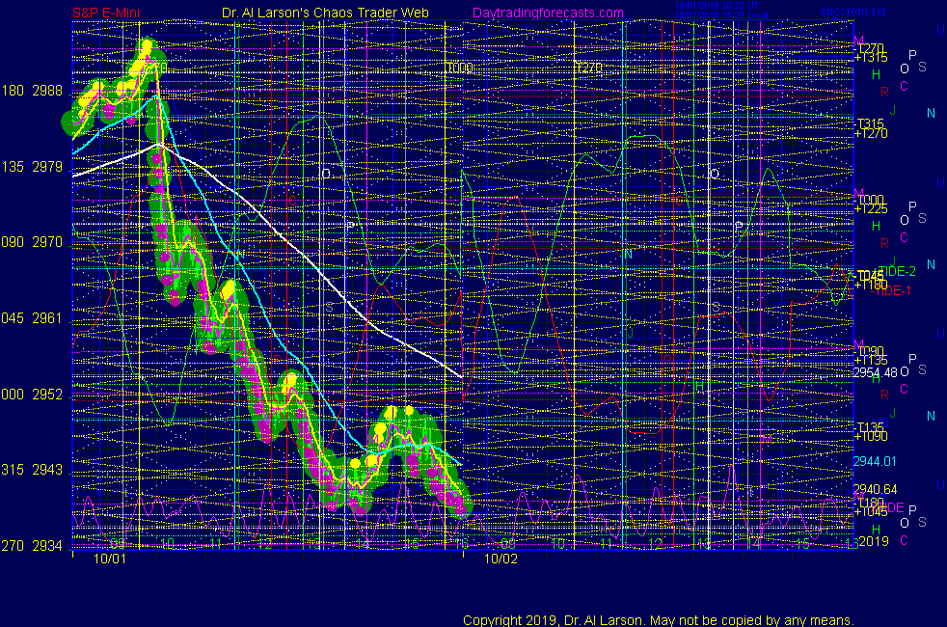Select the 10/02 date label
The width and height of the screenshot is (947, 627).
[501, 559]
